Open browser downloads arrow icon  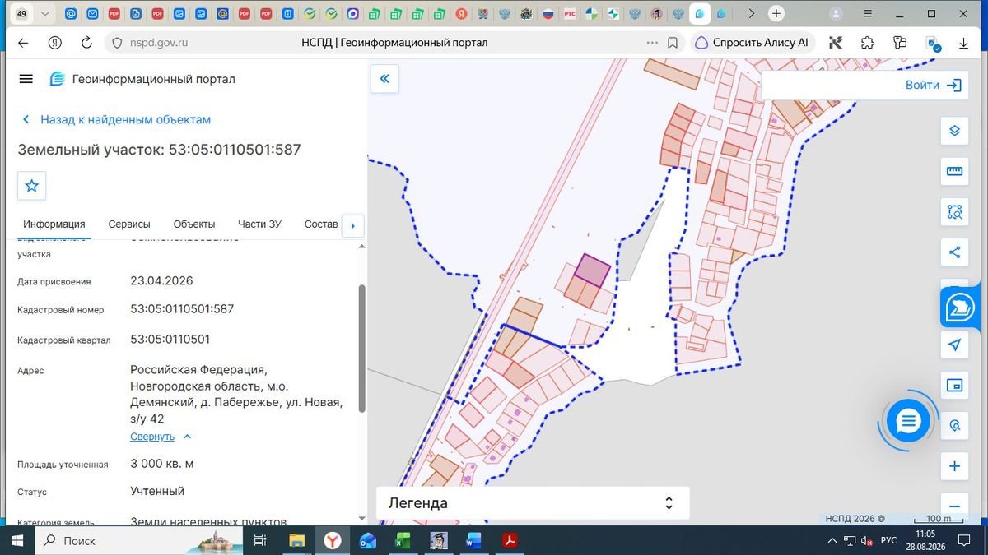tap(963, 43)
